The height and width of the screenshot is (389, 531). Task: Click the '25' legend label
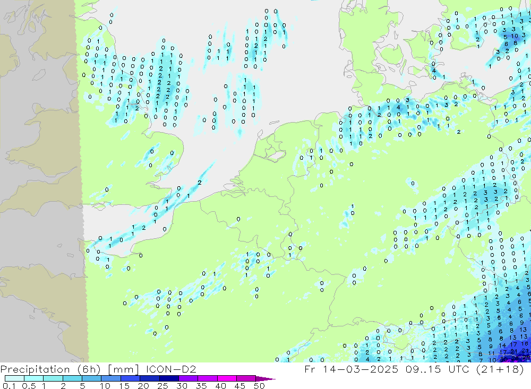[162, 386]
